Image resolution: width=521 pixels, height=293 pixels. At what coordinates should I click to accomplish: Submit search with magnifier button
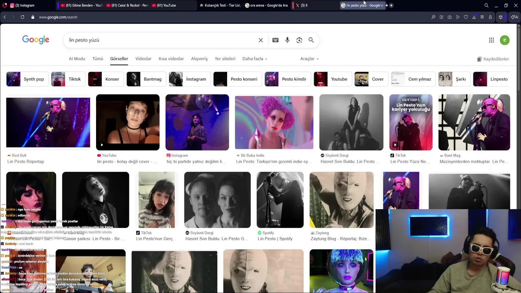[x=311, y=40]
